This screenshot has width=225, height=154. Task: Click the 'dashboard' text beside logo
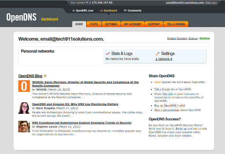[49, 19]
